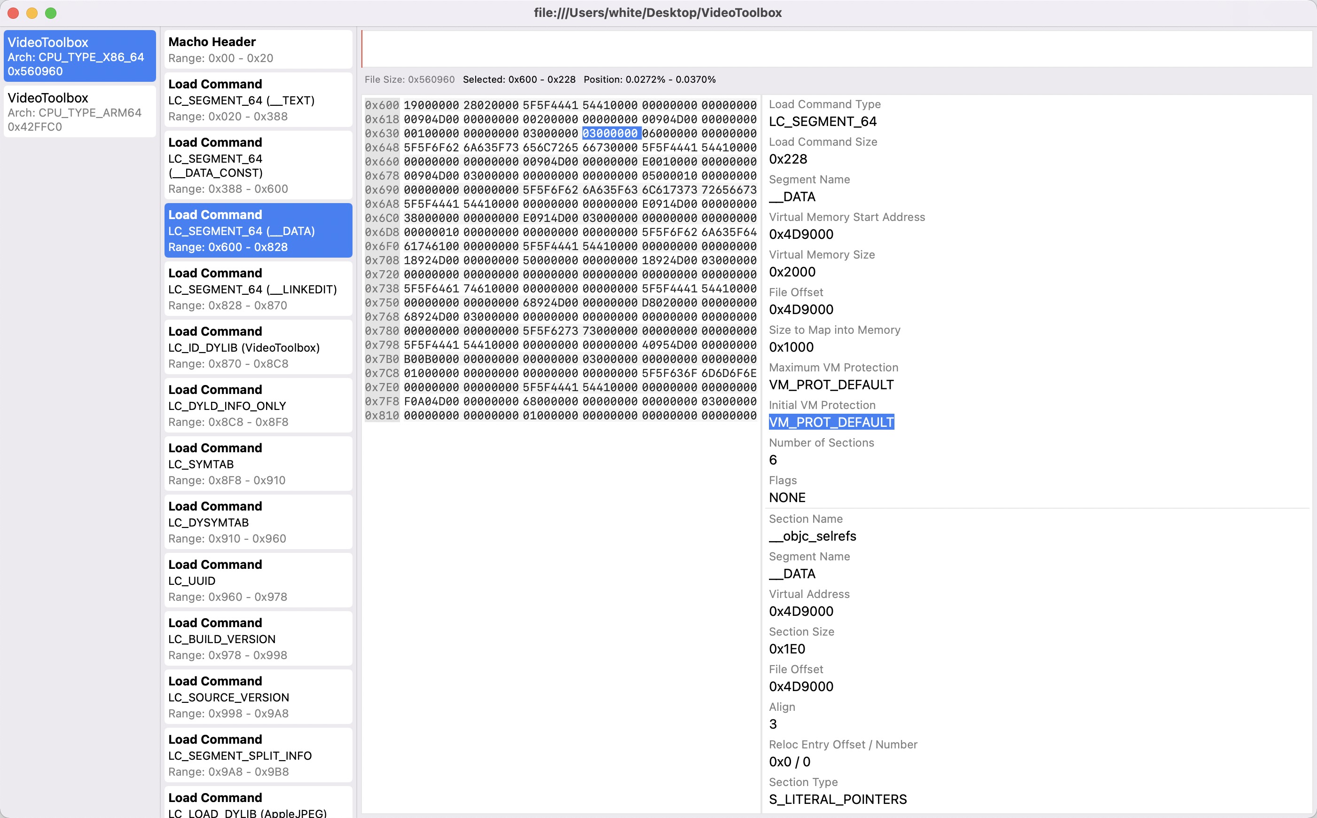Open the LC_UUID load command
Image resolution: width=1317 pixels, height=818 pixels.
click(x=258, y=581)
